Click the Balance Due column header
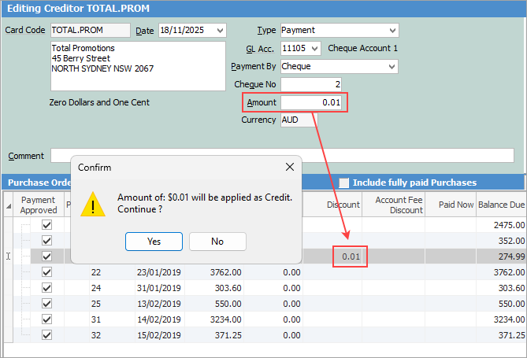This screenshot has width=527, height=358. (501, 205)
